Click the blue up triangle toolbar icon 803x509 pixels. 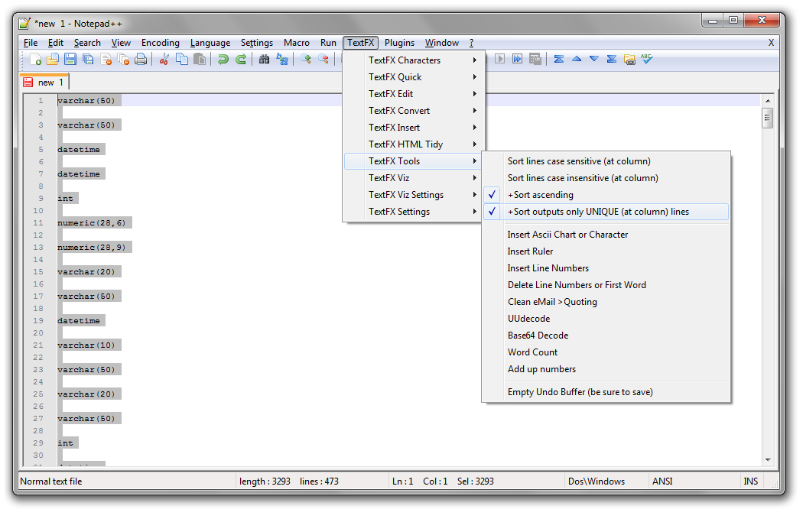(577, 60)
